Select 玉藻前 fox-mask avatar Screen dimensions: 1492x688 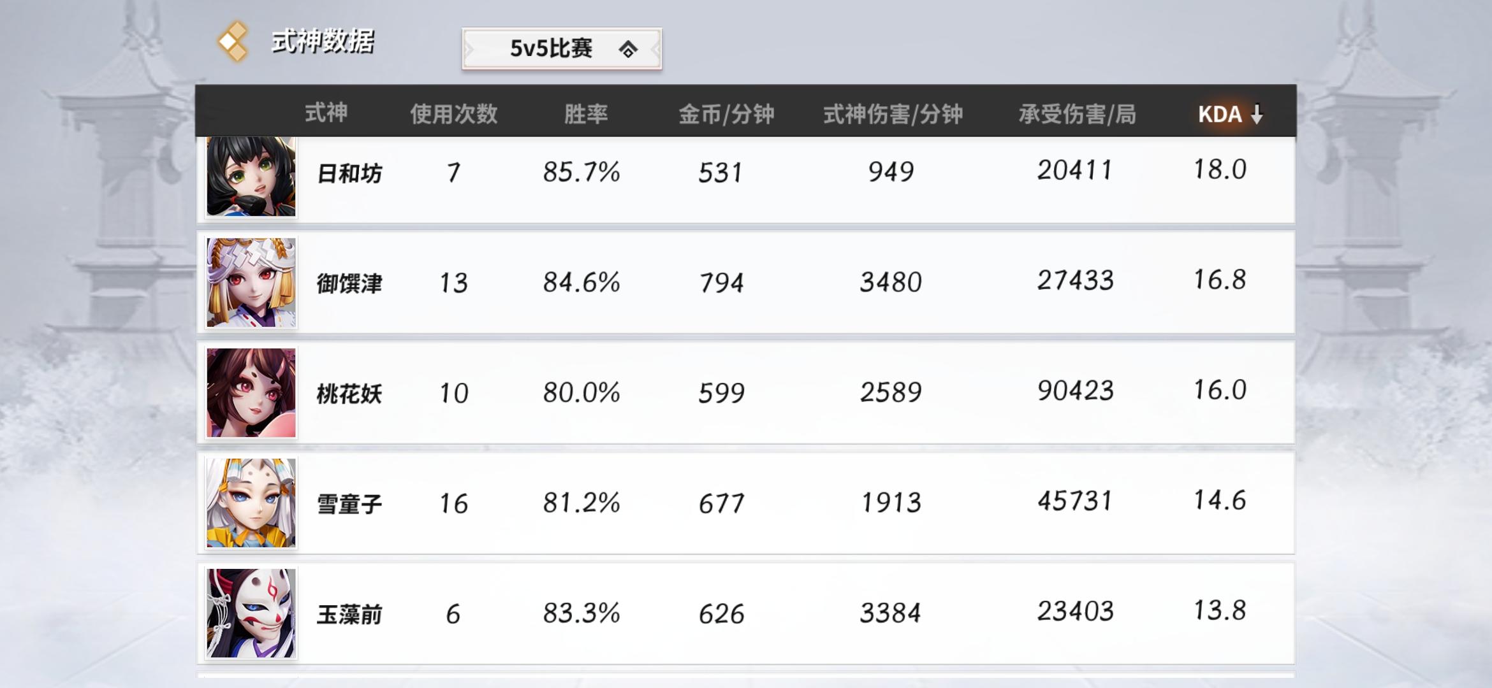pos(251,613)
